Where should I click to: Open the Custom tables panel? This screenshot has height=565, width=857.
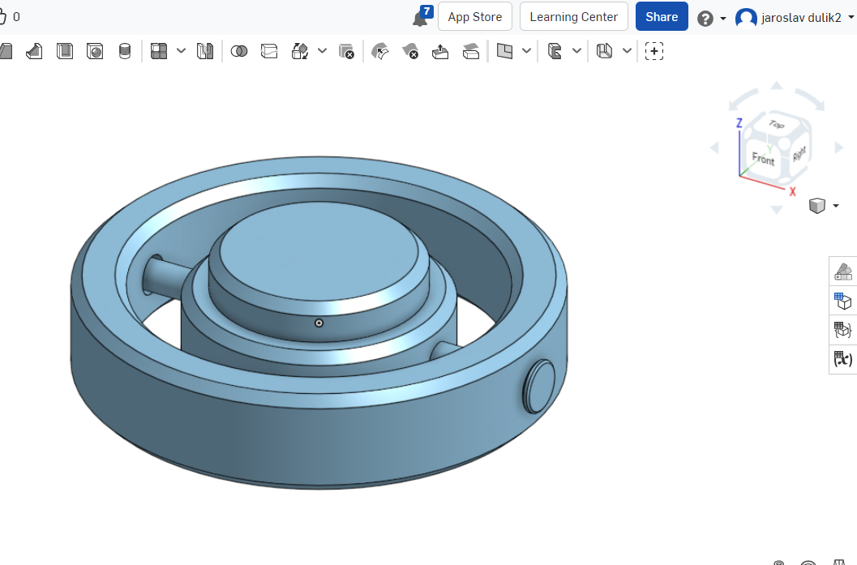pyautogui.click(x=843, y=329)
